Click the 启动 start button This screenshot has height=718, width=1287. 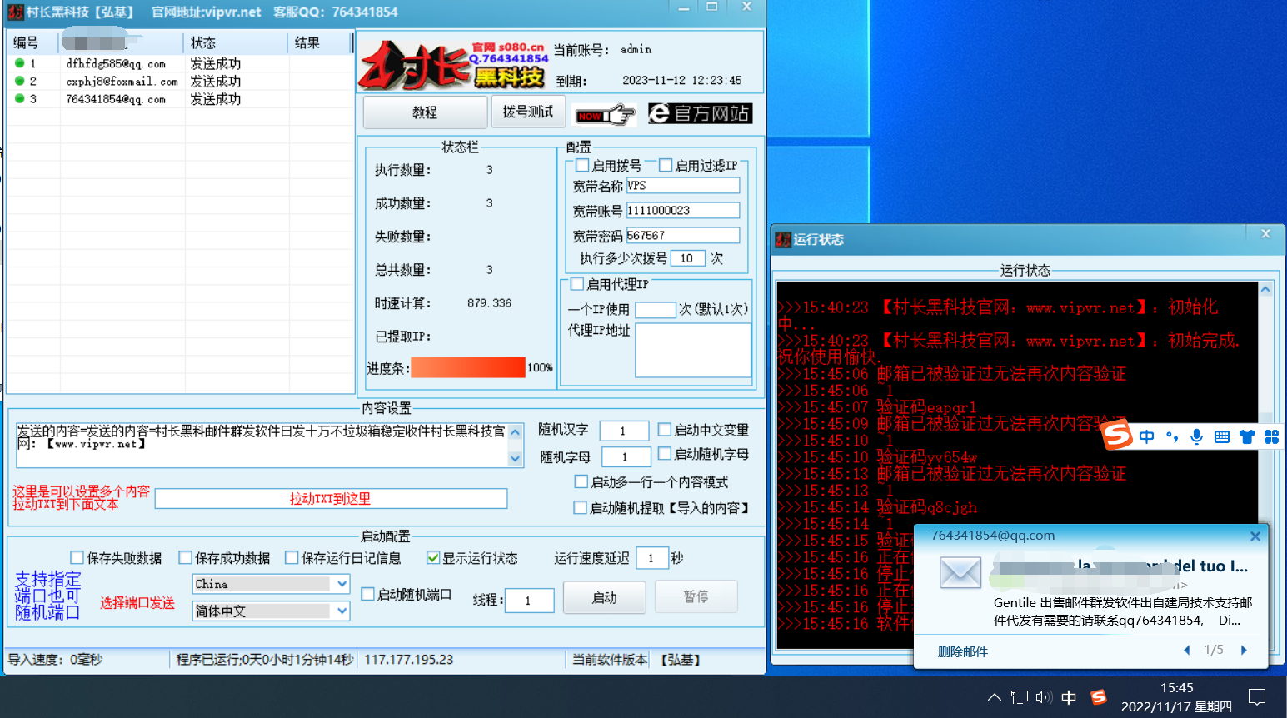(605, 597)
